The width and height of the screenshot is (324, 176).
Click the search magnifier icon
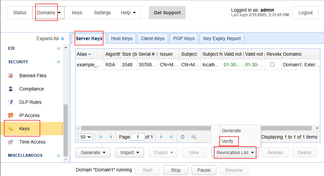coord(194,137)
